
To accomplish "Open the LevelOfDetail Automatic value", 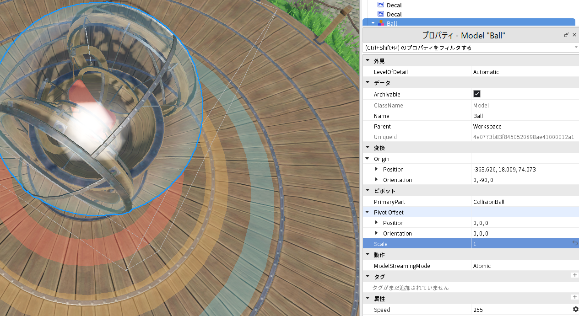I will (x=525, y=72).
